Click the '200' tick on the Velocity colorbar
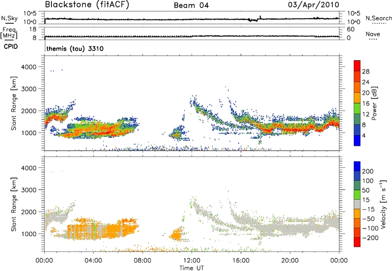 point(368,171)
